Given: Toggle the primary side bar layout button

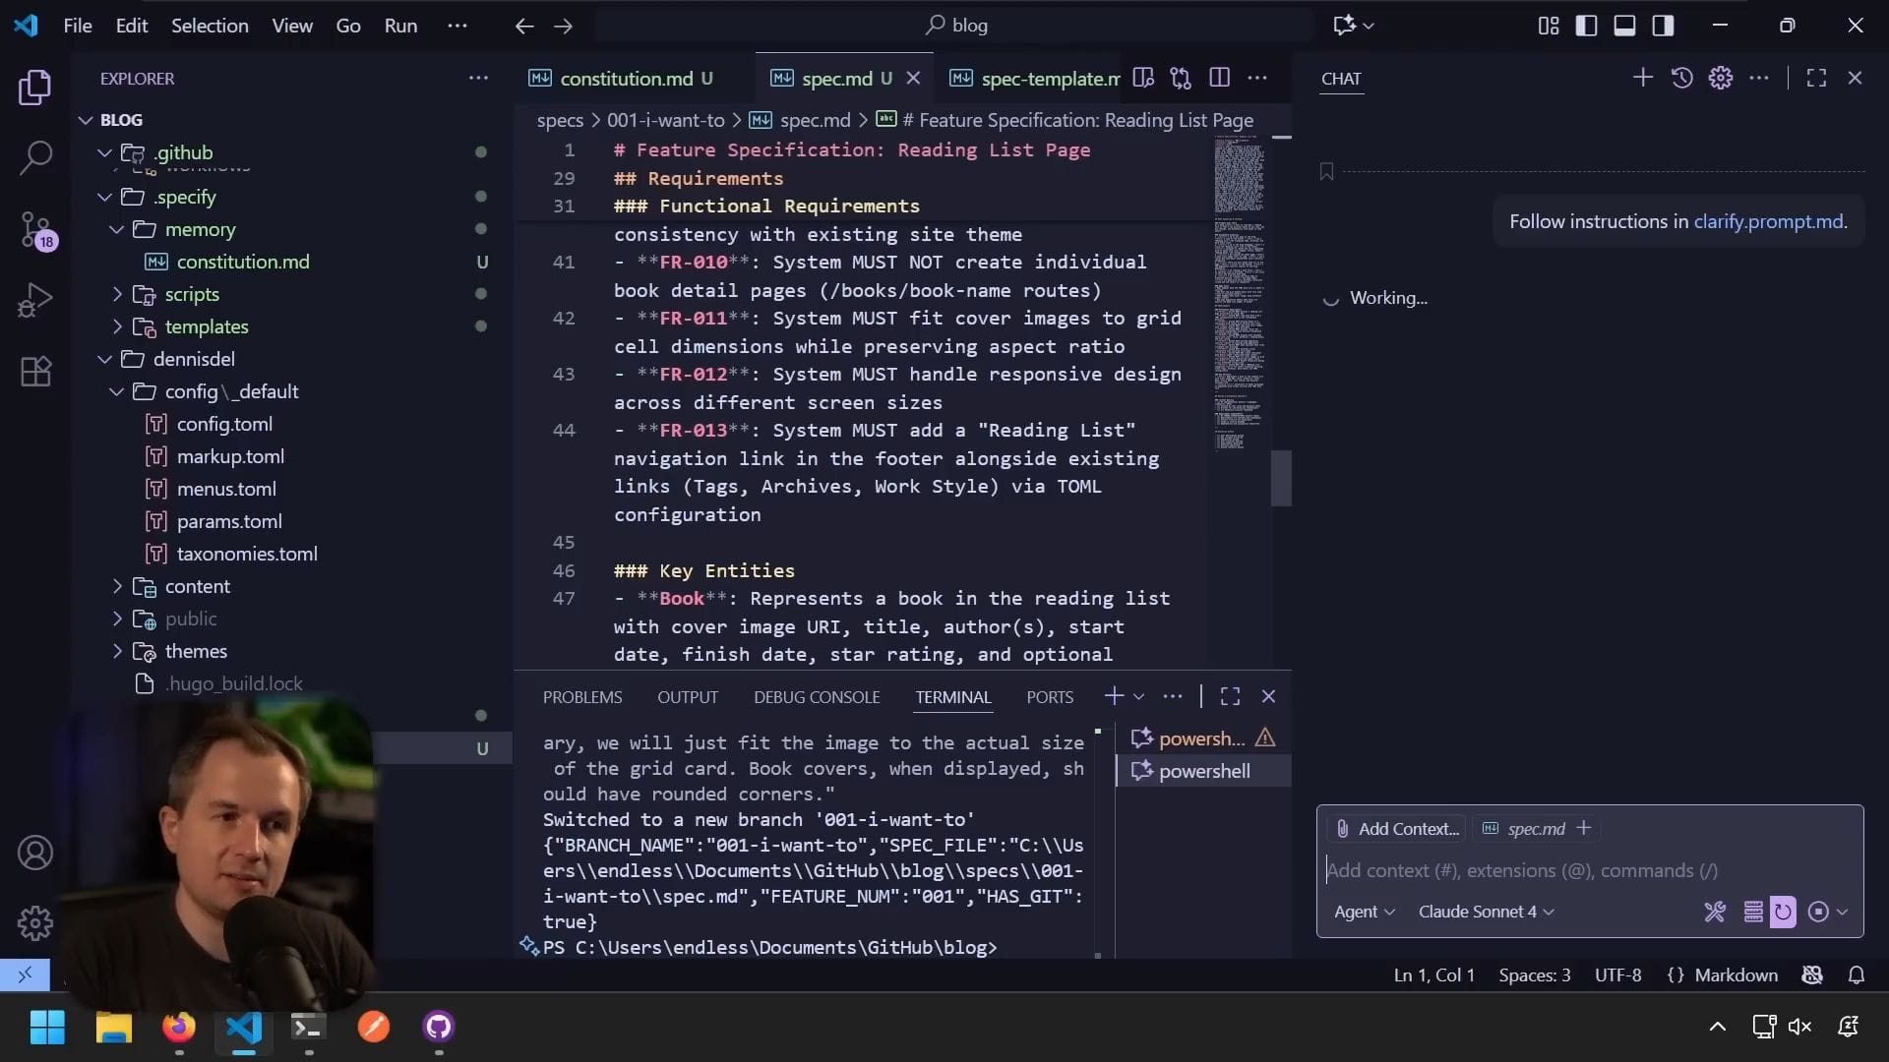Looking at the screenshot, I should (1586, 26).
